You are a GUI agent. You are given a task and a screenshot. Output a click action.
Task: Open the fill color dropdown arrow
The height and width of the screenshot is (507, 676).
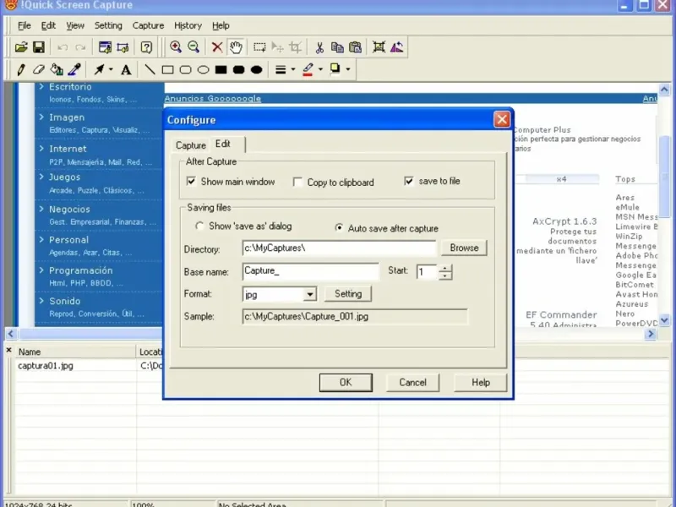point(347,69)
